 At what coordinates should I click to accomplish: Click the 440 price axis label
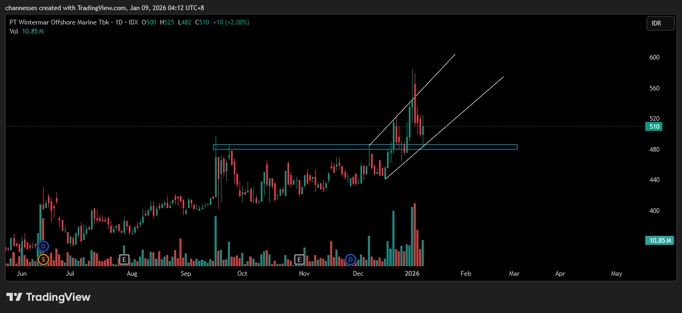tap(654, 180)
